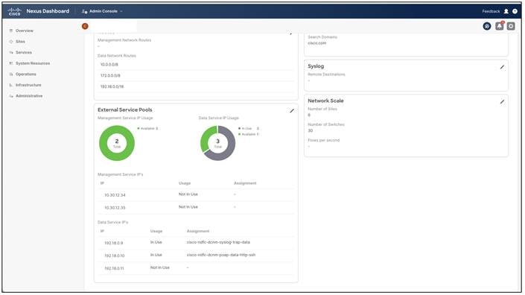
Task: Click Available legend of Management Service chart
Action: 147,129
